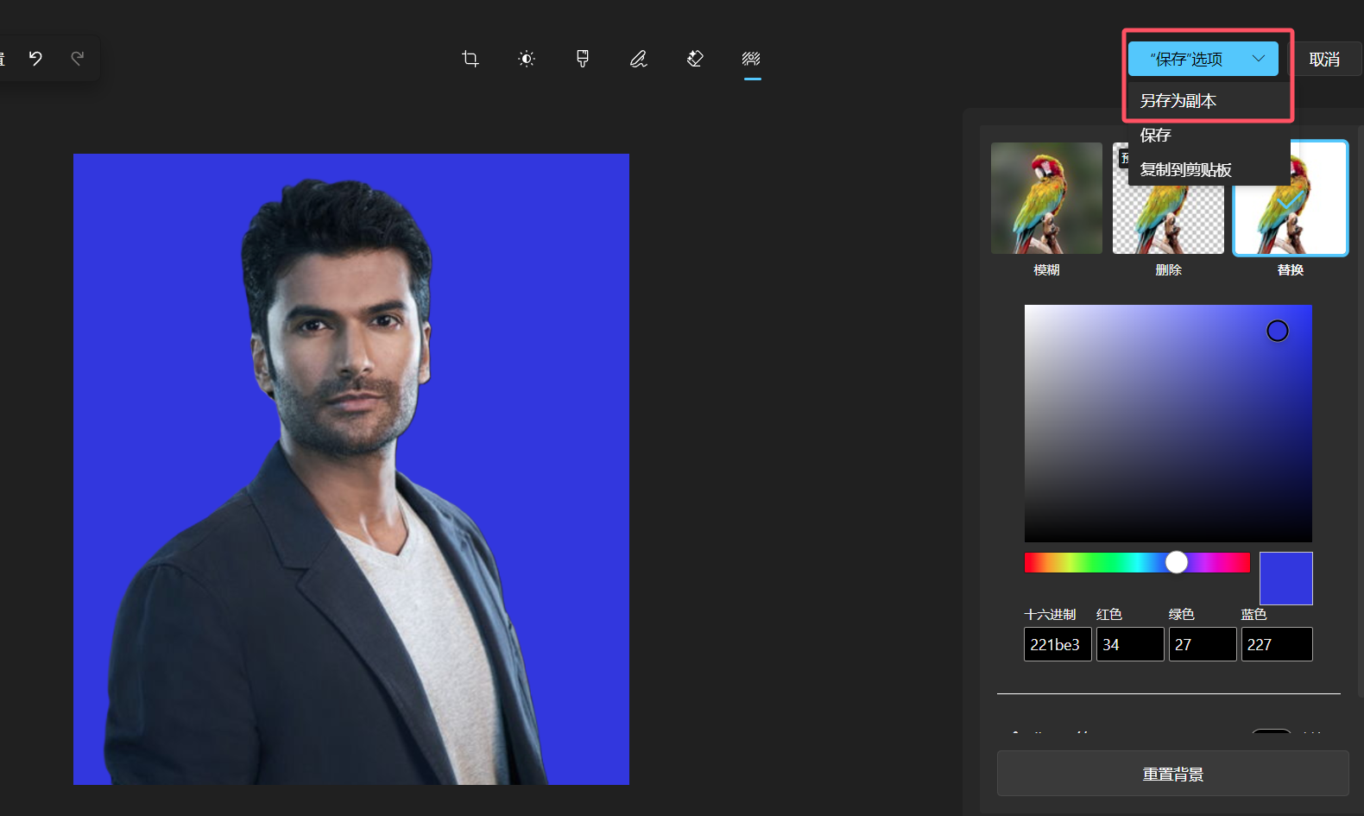The height and width of the screenshot is (816, 1364).
Task: Click the 蓝色 value input field
Action: click(1277, 644)
